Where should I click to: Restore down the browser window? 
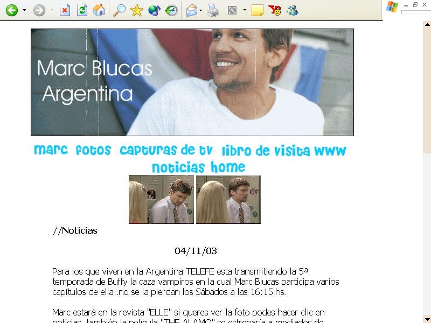(415, 5)
